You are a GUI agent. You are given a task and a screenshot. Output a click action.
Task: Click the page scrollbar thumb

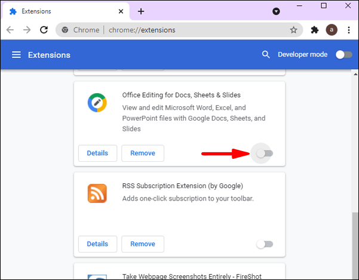pos(355,246)
